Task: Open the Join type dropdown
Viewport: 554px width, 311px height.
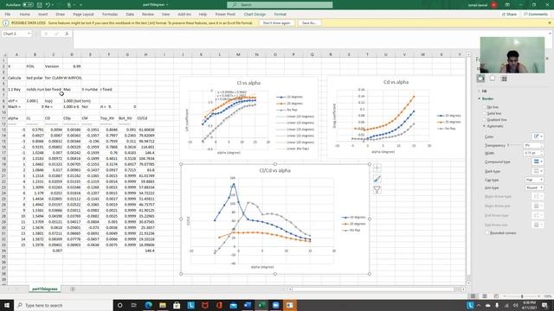Action: tap(534, 187)
